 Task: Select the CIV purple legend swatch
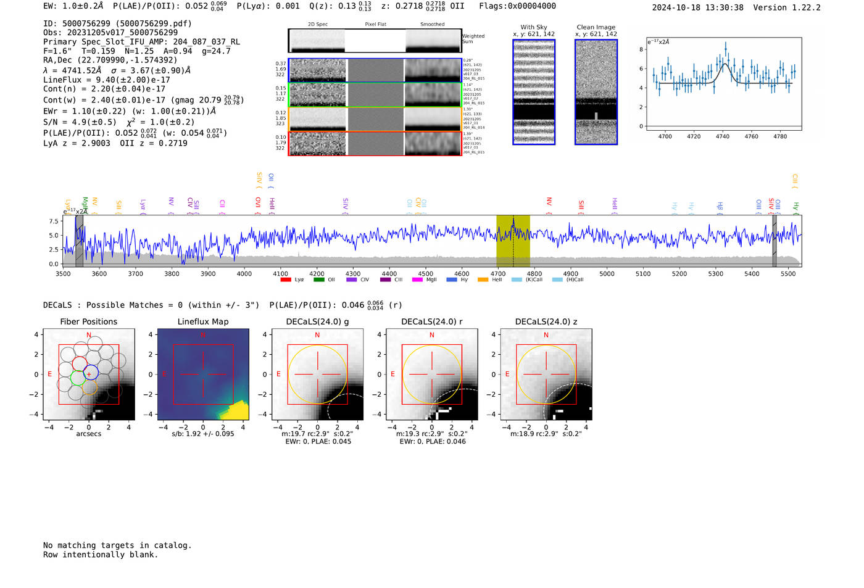click(x=352, y=280)
